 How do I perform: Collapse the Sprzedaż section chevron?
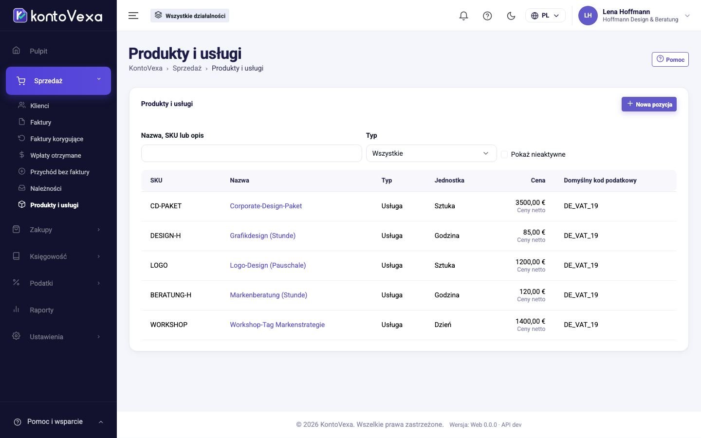pyautogui.click(x=99, y=79)
